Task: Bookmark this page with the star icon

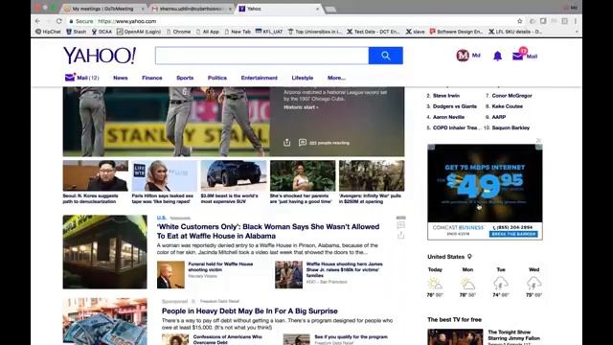Action: [x=519, y=21]
